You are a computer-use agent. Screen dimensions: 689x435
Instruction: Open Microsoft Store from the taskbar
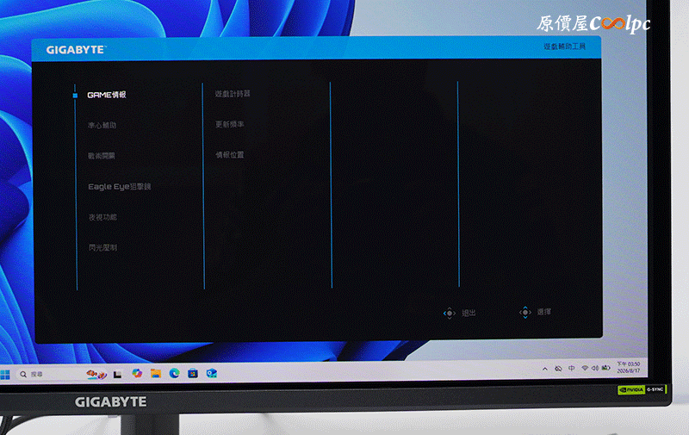point(193,374)
